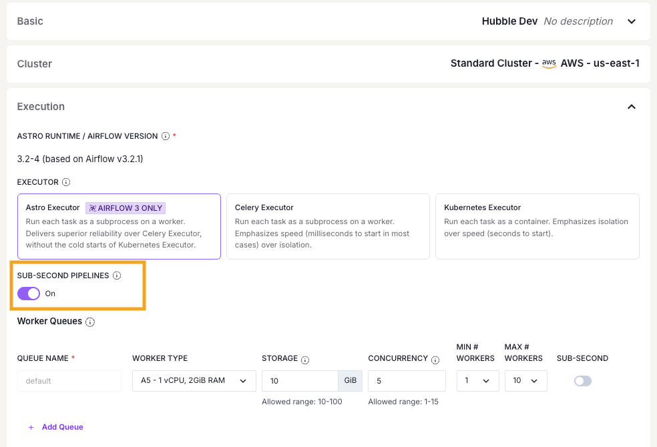Click the Storage value input field
This screenshot has width=657, height=447.
[300, 381]
